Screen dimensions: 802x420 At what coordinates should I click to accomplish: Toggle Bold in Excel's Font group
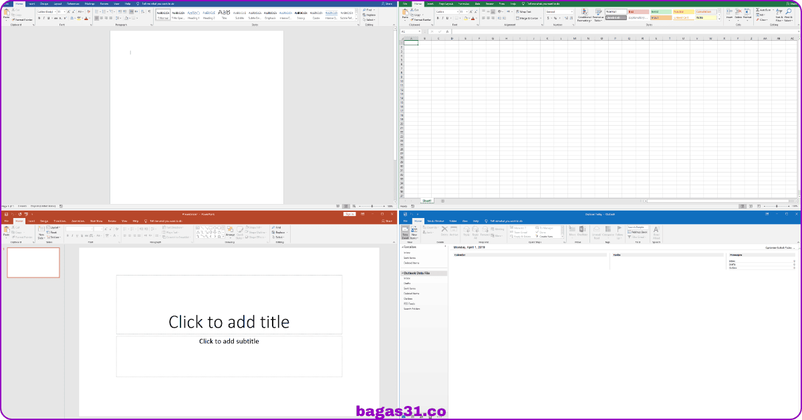pyautogui.click(x=438, y=18)
